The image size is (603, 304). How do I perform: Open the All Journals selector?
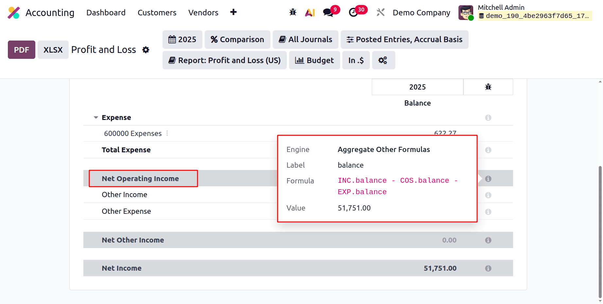[305, 39]
